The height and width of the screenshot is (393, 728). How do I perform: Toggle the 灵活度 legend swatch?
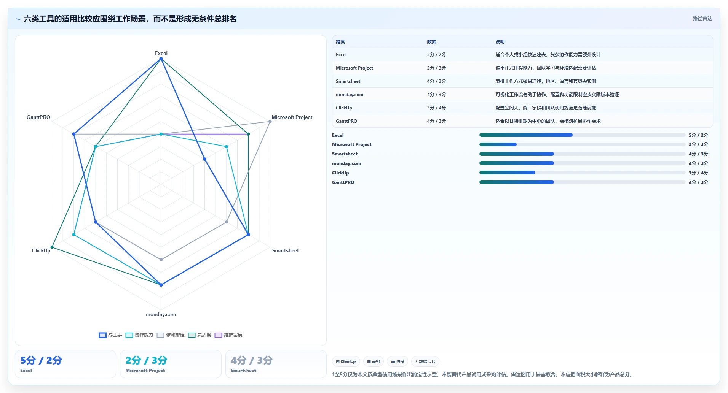pos(192,335)
